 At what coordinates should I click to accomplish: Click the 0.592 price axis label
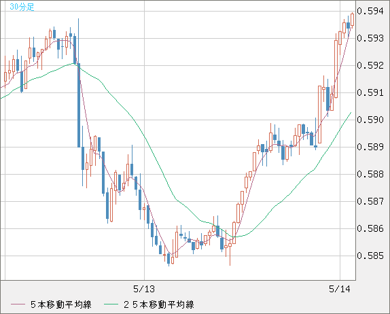pyautogui.click(x=370, y=65)
